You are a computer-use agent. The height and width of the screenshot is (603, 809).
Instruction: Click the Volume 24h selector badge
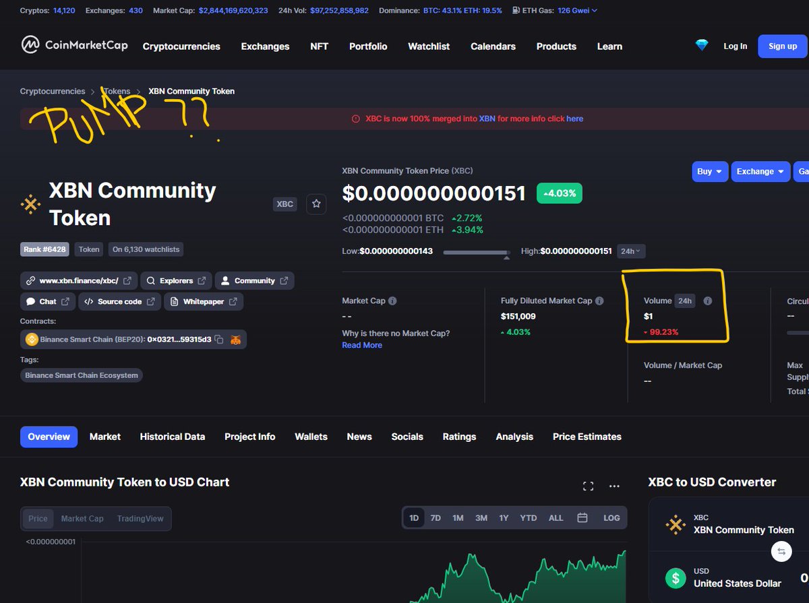[685, 301]
